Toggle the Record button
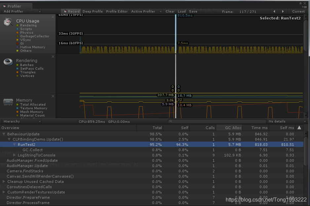Image resolution: width=310 pixels, height=206 pixels. [x=71, y=12]
